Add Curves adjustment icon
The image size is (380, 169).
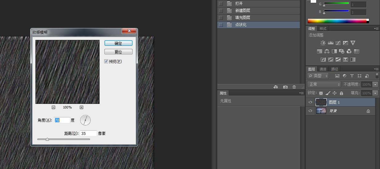(338, 43)
